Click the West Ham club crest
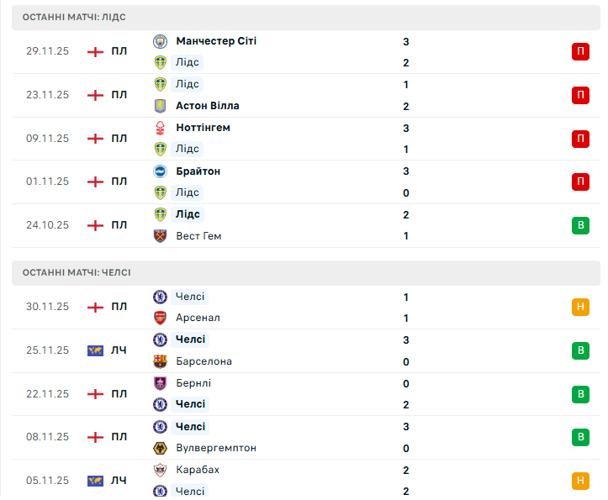The height and width of the screenshot is (500, 608). [161, 236]
